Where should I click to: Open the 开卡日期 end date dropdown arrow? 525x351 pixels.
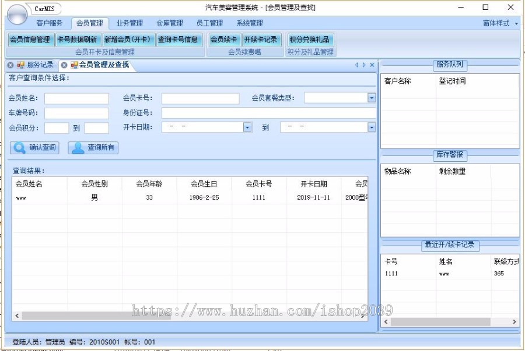click(x=372, y=127)
